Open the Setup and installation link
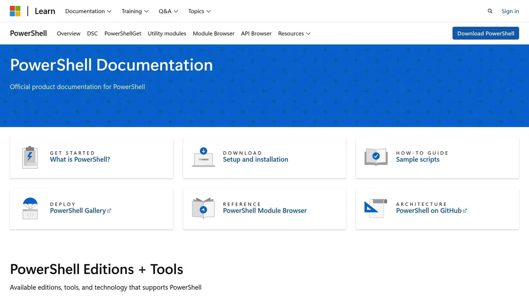Viewport: 529px width, 297px height. [x=256, y=159]
